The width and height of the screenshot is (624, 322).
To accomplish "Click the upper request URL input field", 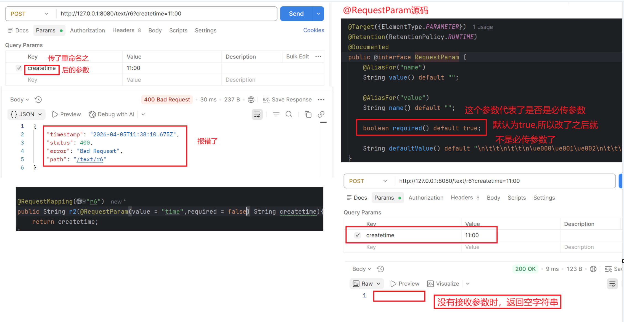I will (x=166, y=14).
